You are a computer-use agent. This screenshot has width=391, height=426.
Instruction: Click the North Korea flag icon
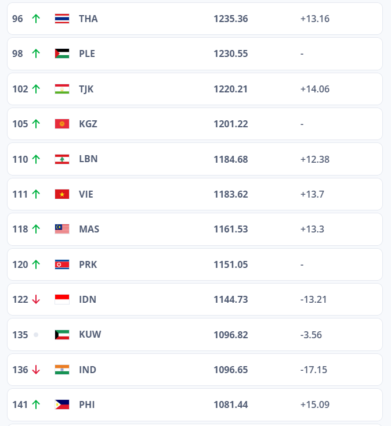coord(62,264)
